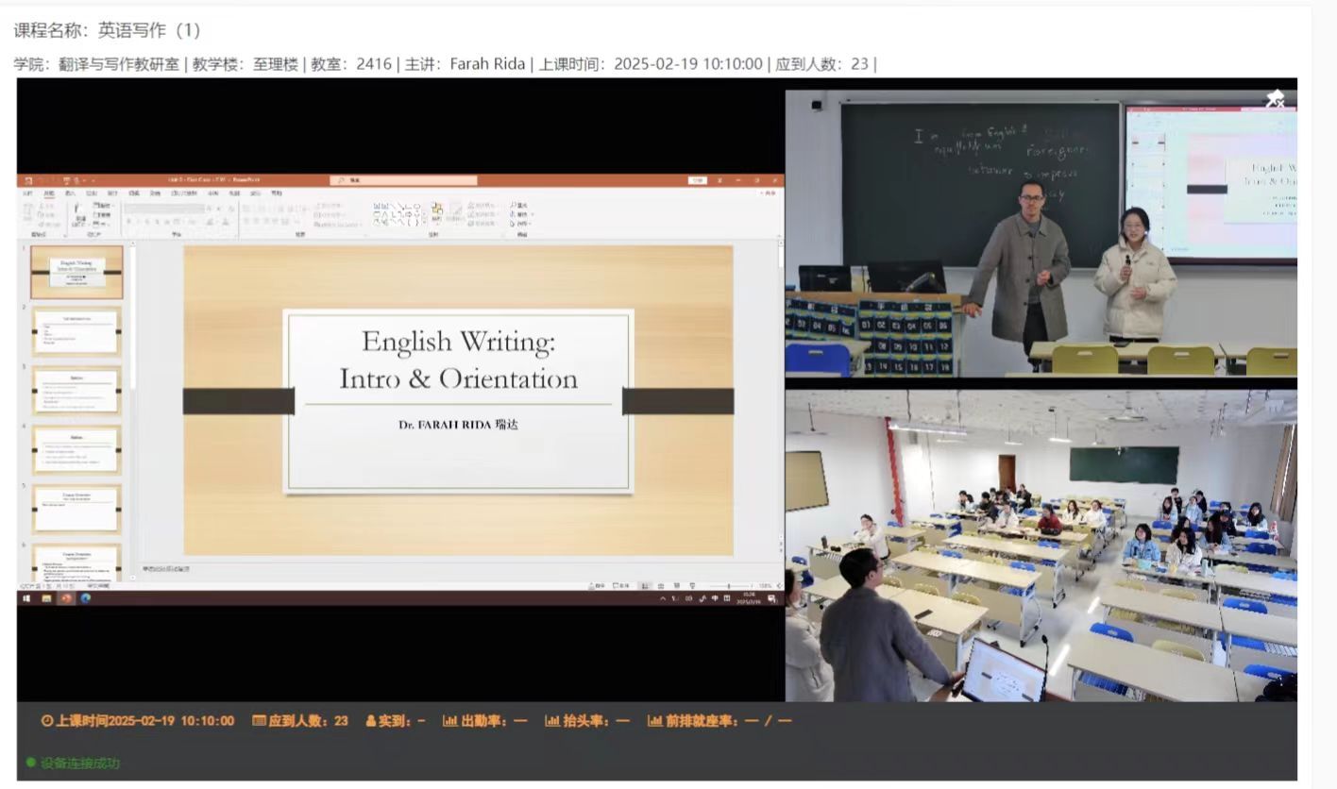This screenshot has width=1337, height=789.
Task: Click the PowerPoint icon in taskbar
Action: click(x=66, y=598)
